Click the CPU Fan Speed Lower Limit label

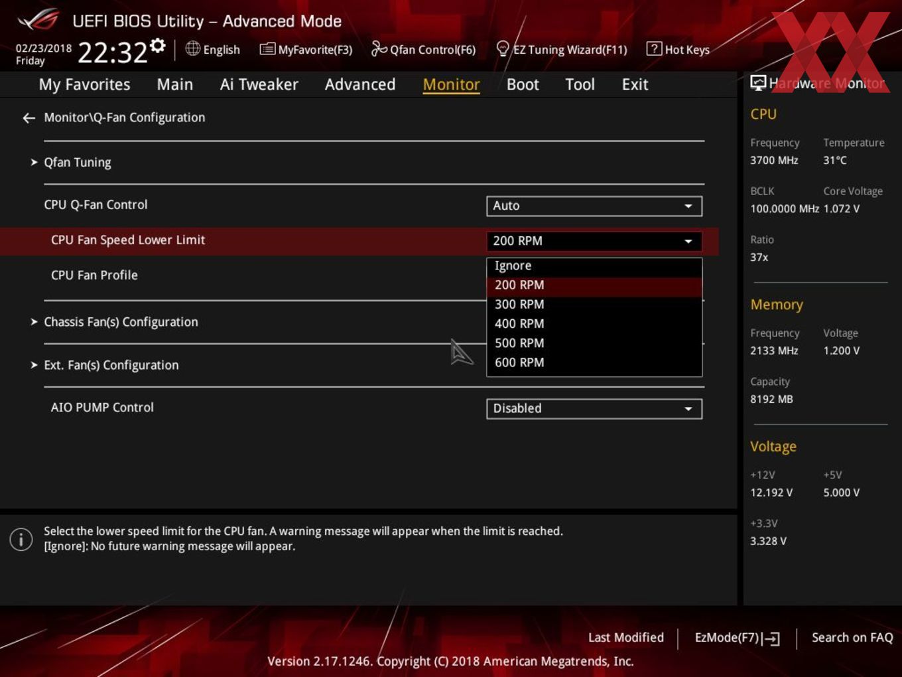128,240
